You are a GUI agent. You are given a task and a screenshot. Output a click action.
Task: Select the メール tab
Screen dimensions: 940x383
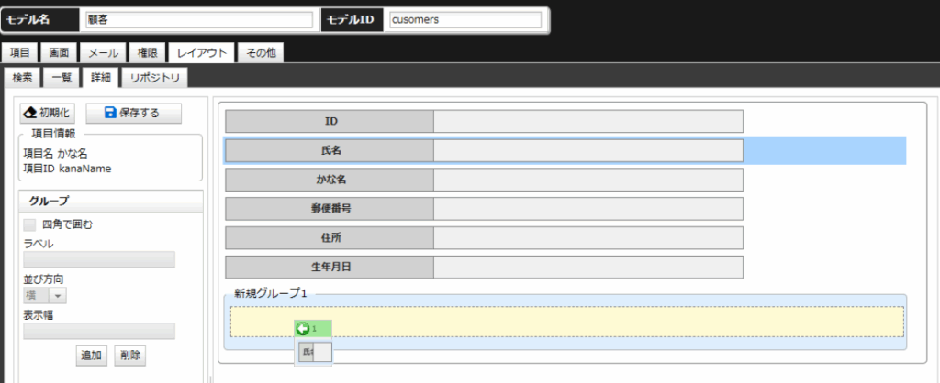(102, 53)
